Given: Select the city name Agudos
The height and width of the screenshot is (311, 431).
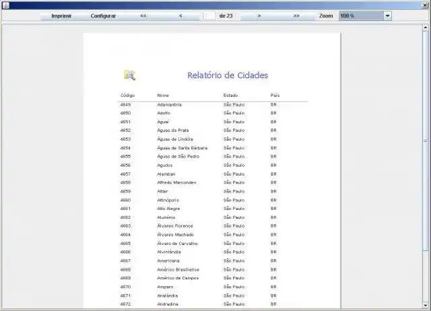Looking at the screenshot, I should pos(164,165).
